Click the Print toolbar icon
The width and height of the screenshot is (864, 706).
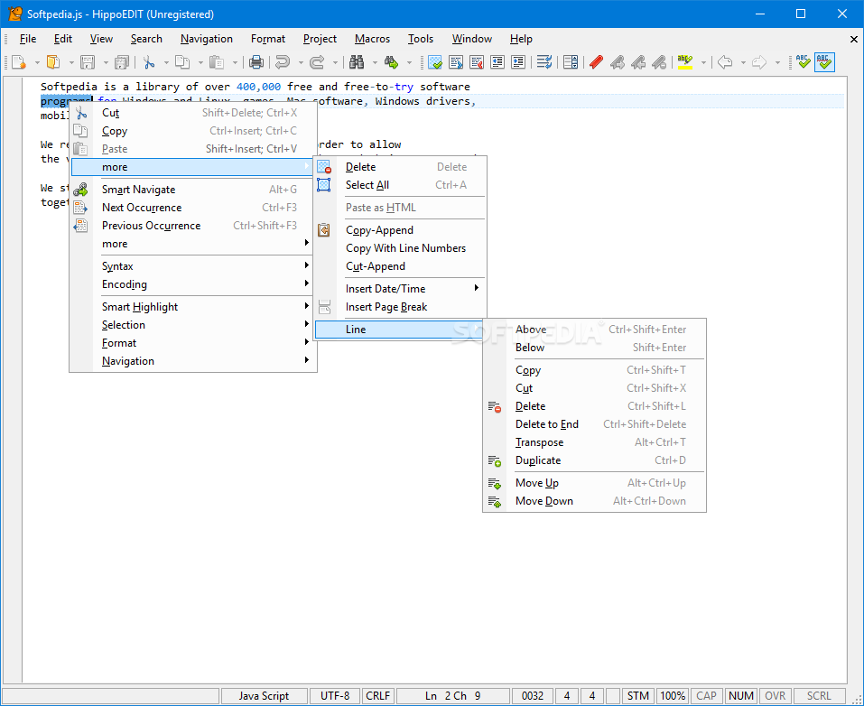coord(256,62)
